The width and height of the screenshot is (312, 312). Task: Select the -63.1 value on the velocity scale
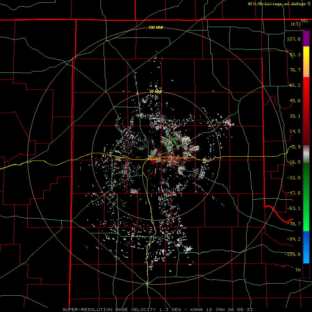coord(294,208)
